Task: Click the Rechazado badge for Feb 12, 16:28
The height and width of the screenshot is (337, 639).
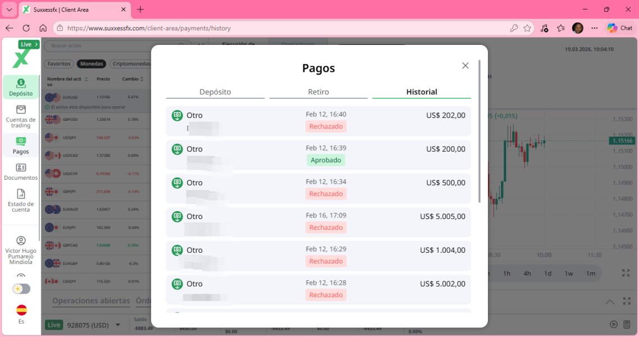Action: pos(326,295)
